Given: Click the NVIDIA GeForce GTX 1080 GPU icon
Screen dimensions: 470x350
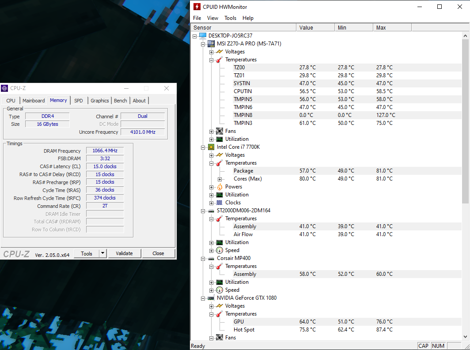Looking at the screenshot, I should click(x=211, y=298).
